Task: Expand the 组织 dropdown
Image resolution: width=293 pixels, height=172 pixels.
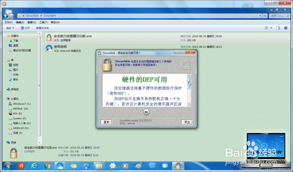Action: [x=10, y=28]
